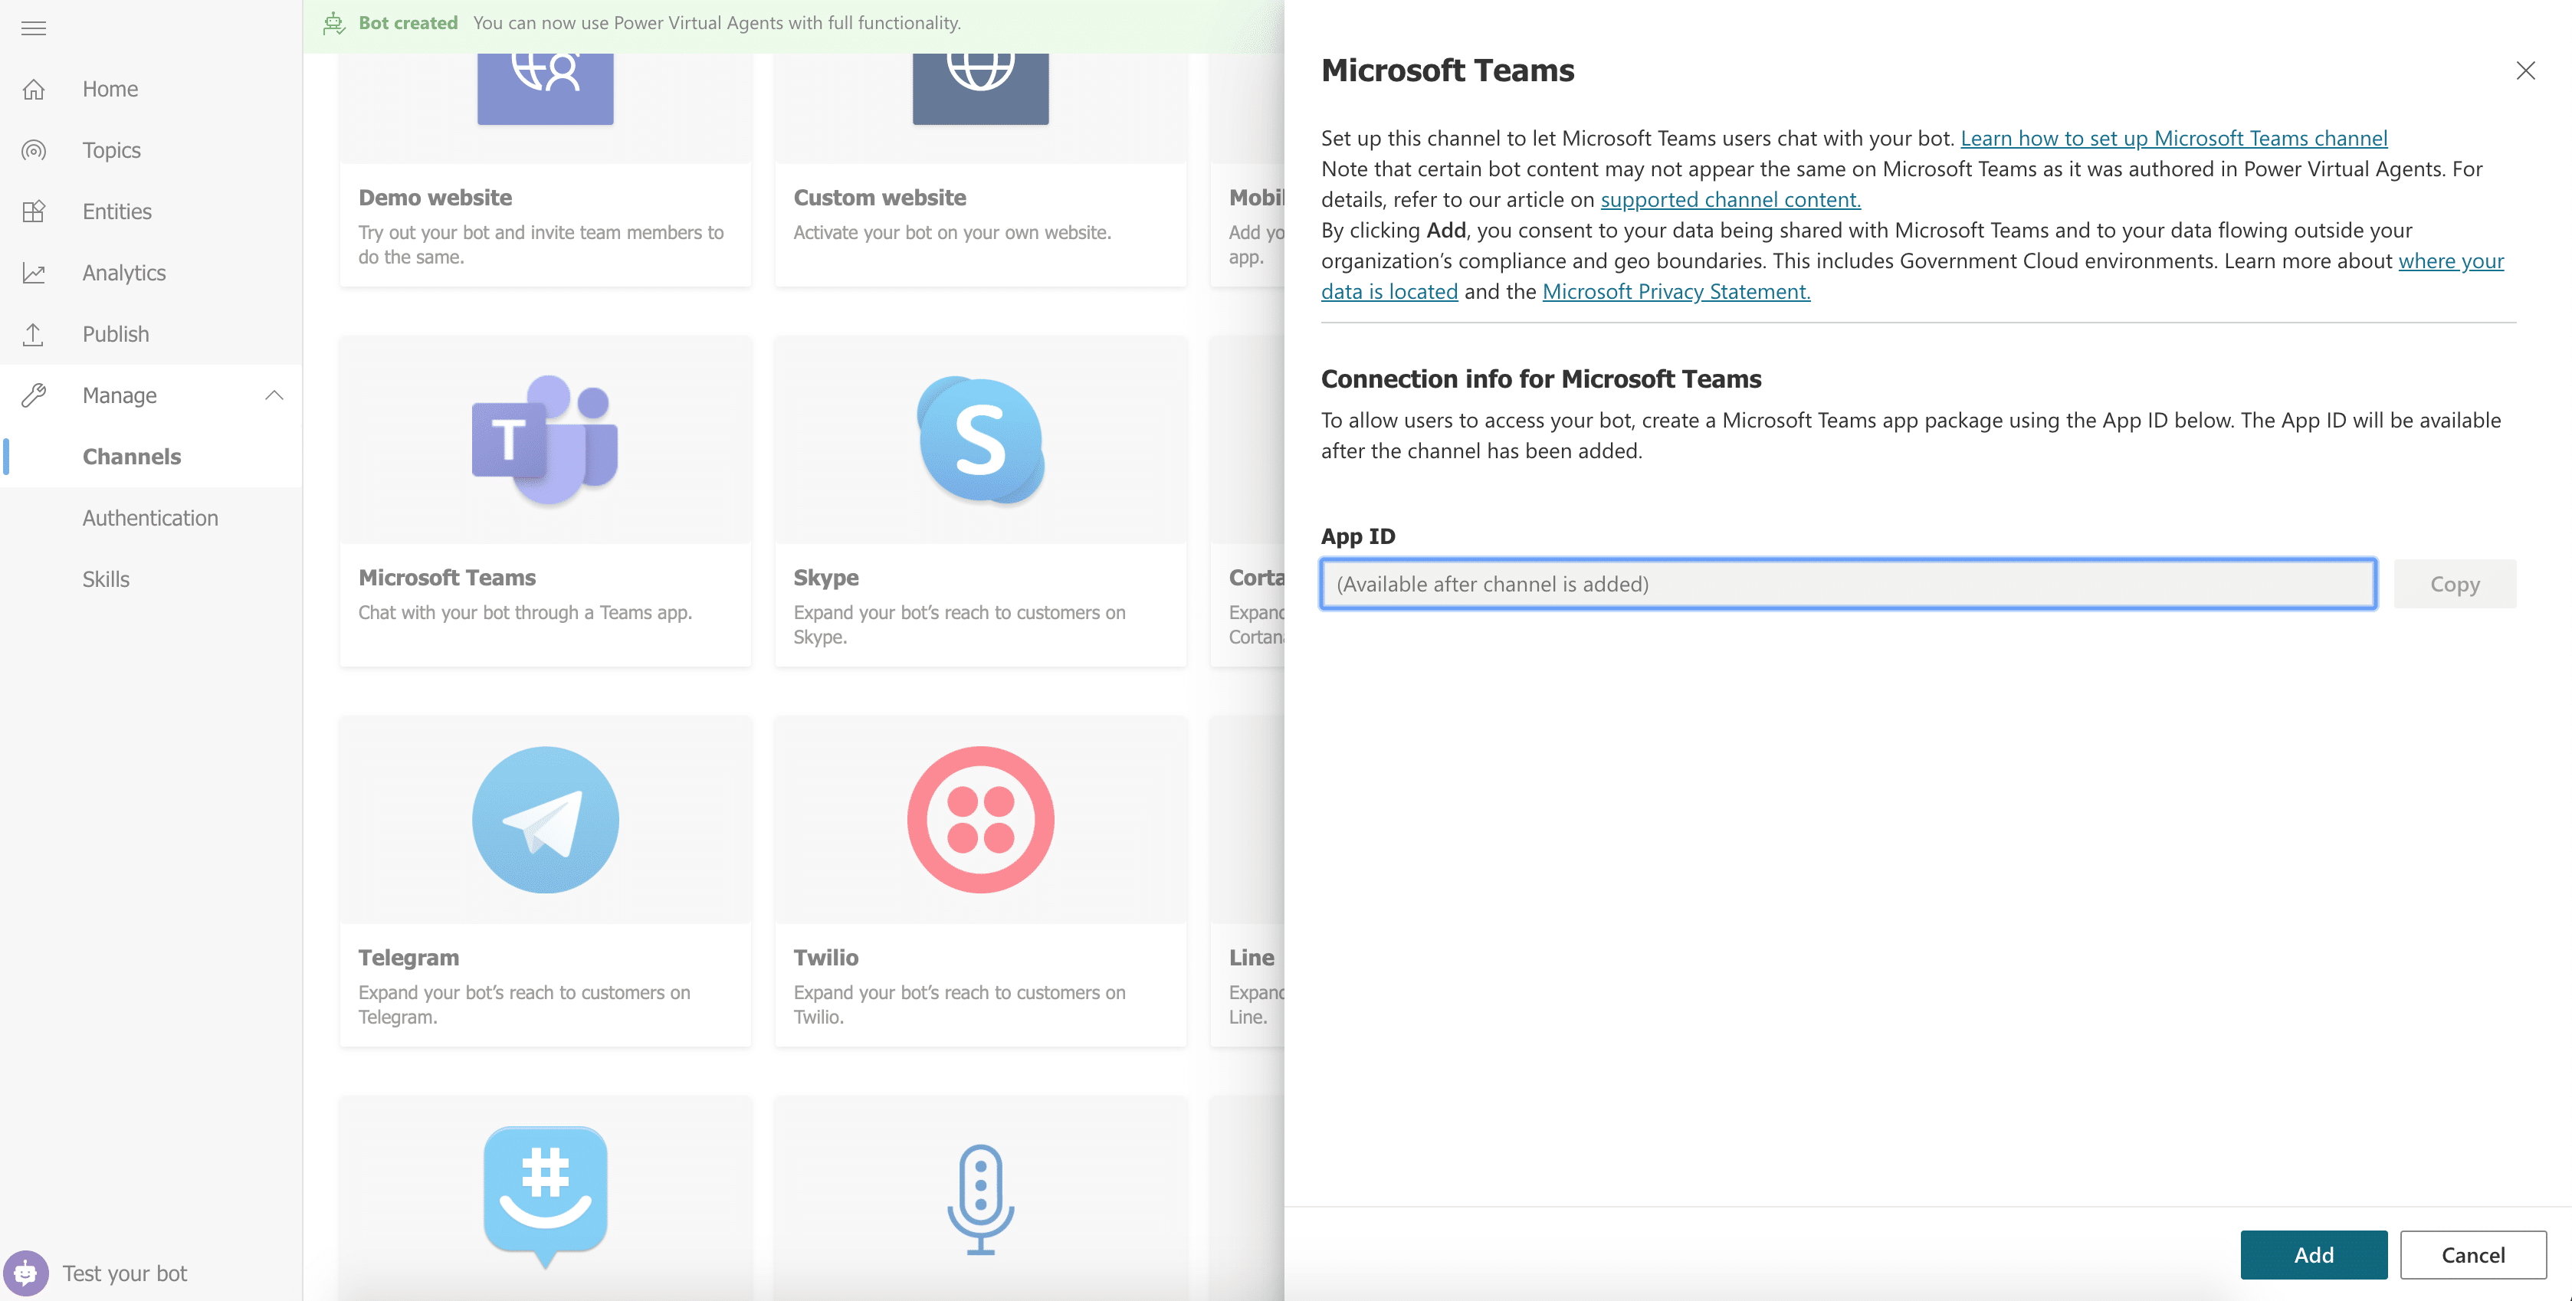Click the Line channel card title
The width and height of the screenshot is (2572, 1301).
tap(1251, 956)
